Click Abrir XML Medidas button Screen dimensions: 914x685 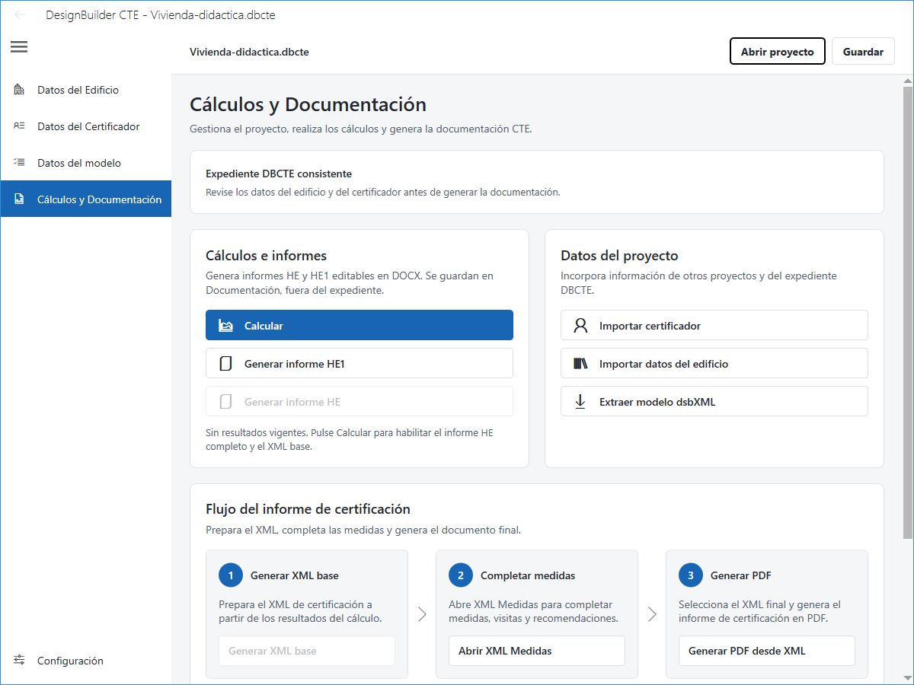tap(537, 651)
